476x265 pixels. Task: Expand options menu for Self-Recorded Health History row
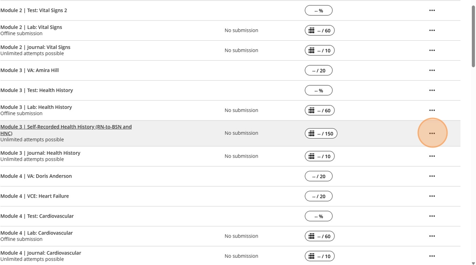432,133
